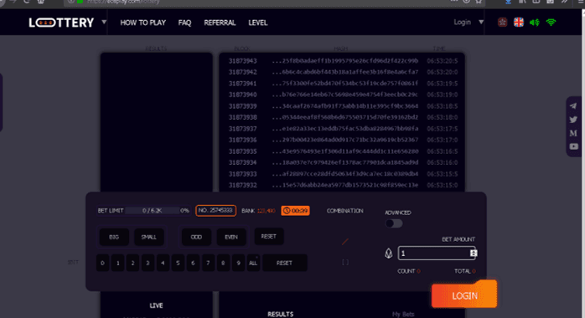Select the red star flag language icon
The width and height of the screenshot is (585, 318).
coord(503,23)
